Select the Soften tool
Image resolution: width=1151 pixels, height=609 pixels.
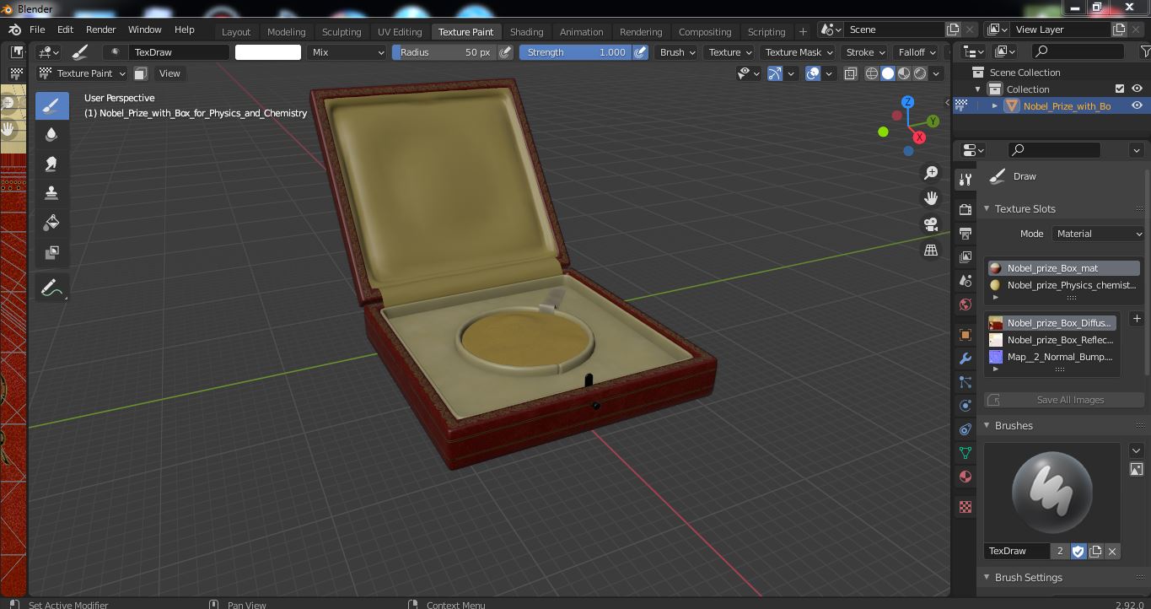point(51,135)
